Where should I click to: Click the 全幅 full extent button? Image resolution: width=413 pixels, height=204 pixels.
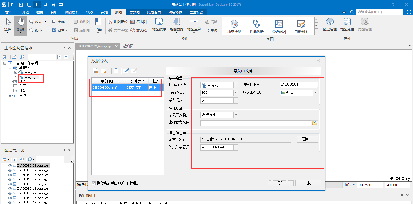coord(58,22)
